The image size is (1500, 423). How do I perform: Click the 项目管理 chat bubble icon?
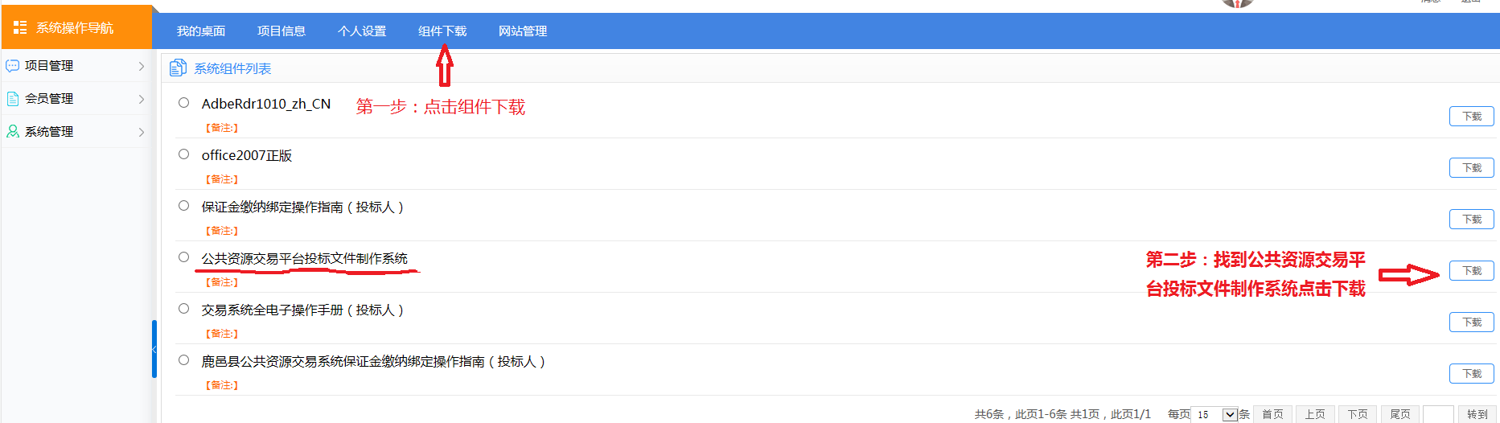click(x=13, y=66)
